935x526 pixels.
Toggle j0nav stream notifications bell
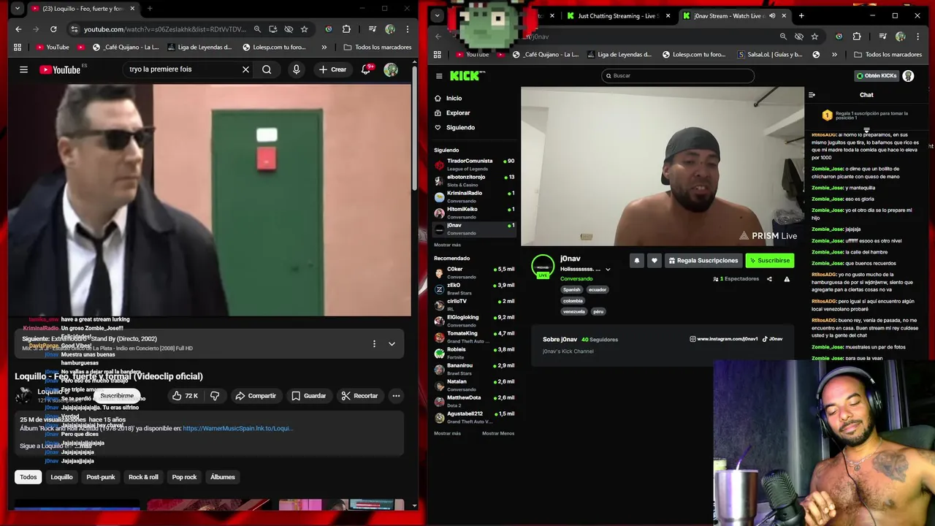click(637, 261)
